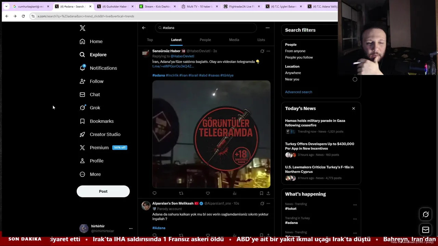The height and width of the screenshot is (246, 438).
Task: Switch to the Flightradar24 browser tab
Action: [242, 6]
